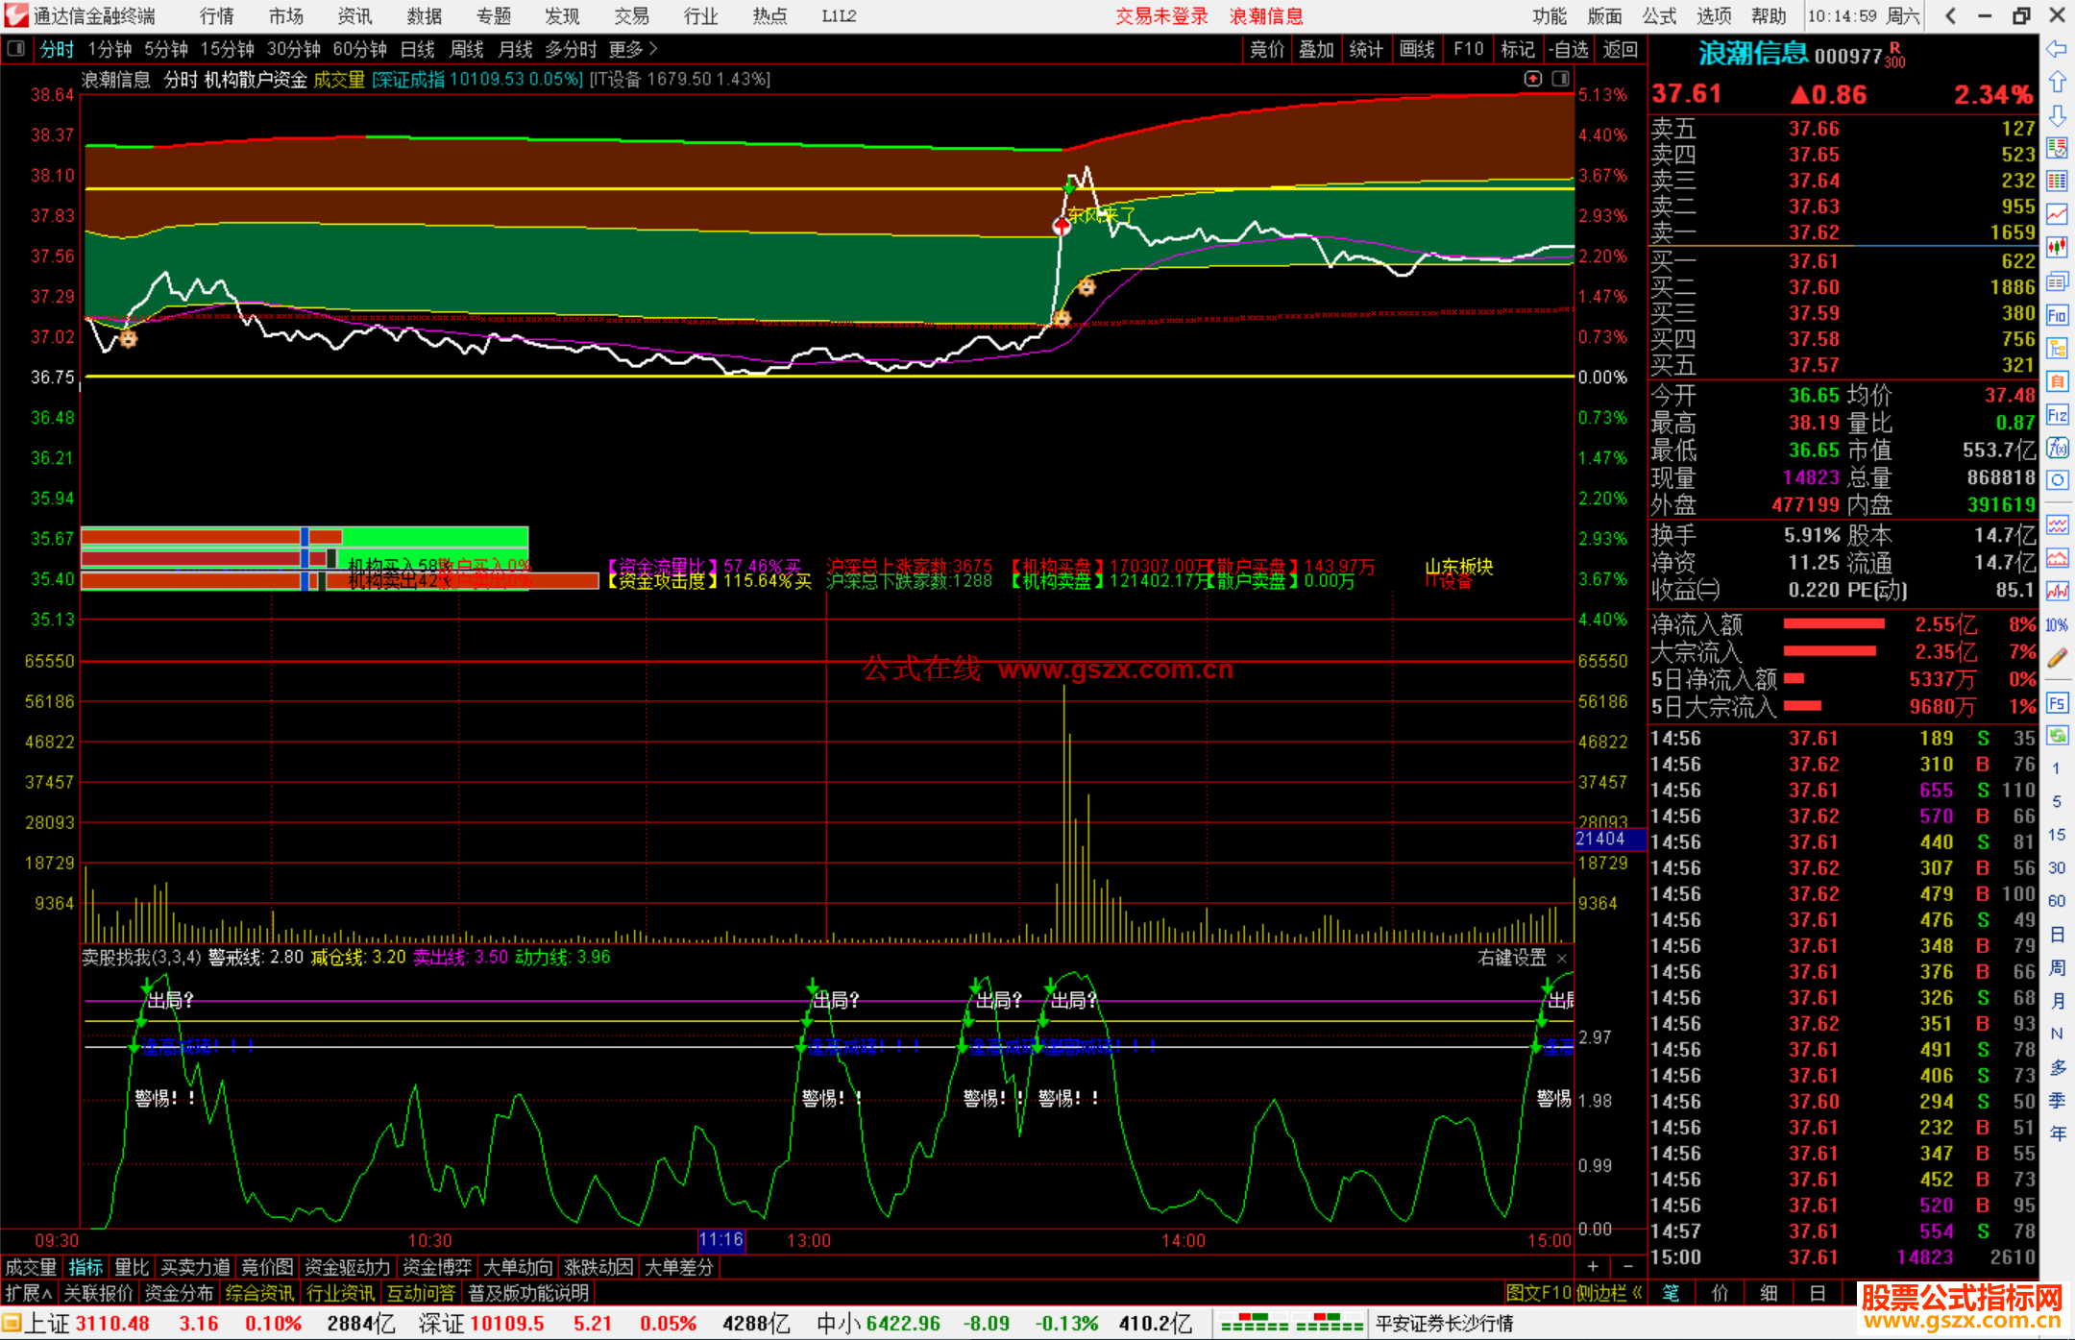Open the 公式 menu
This screenshot has height=1340, width=2075.
pyautogui.click(x=1659, y=15)
